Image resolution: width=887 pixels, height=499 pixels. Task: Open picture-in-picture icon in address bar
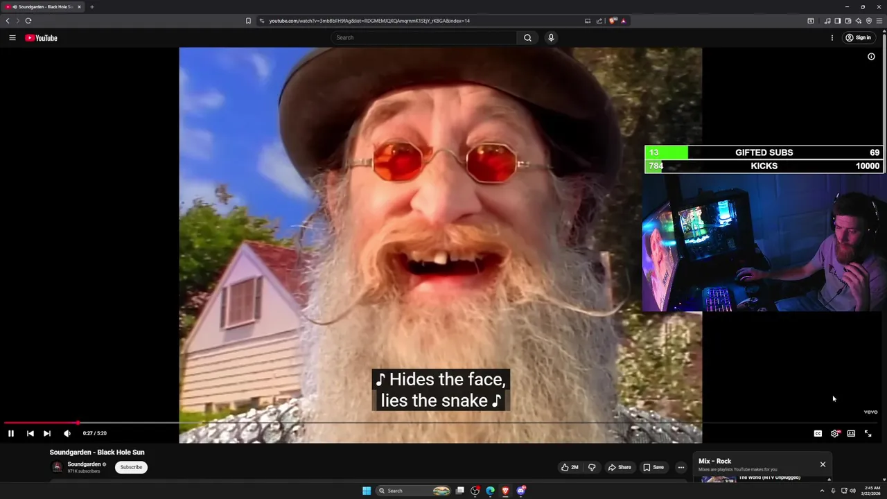click(588, 21)
